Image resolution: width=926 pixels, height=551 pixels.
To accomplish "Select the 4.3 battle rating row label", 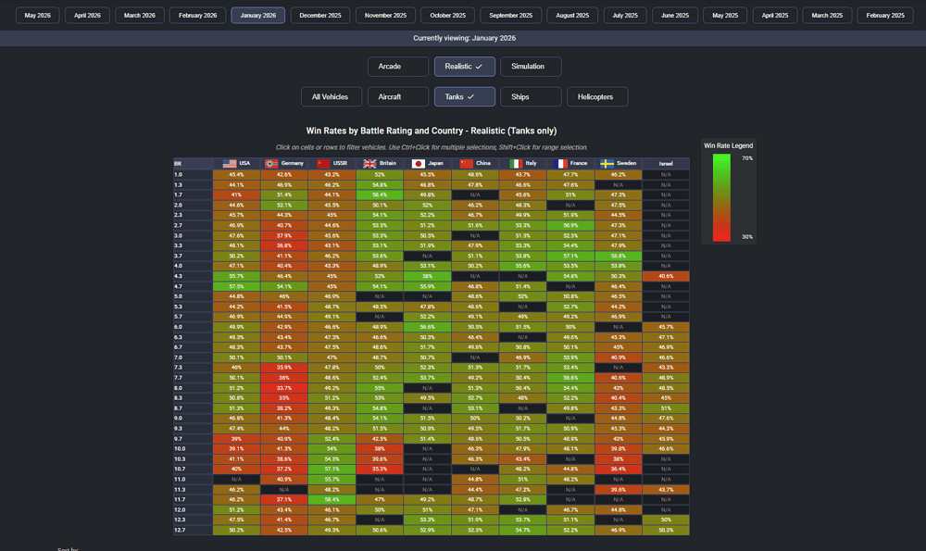I will click(x=194, y=276).
